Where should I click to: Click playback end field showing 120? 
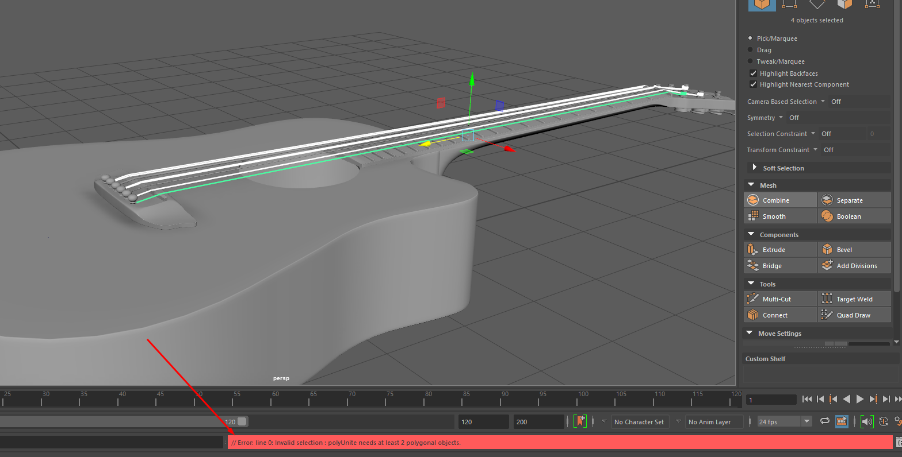tap(483, 421)
